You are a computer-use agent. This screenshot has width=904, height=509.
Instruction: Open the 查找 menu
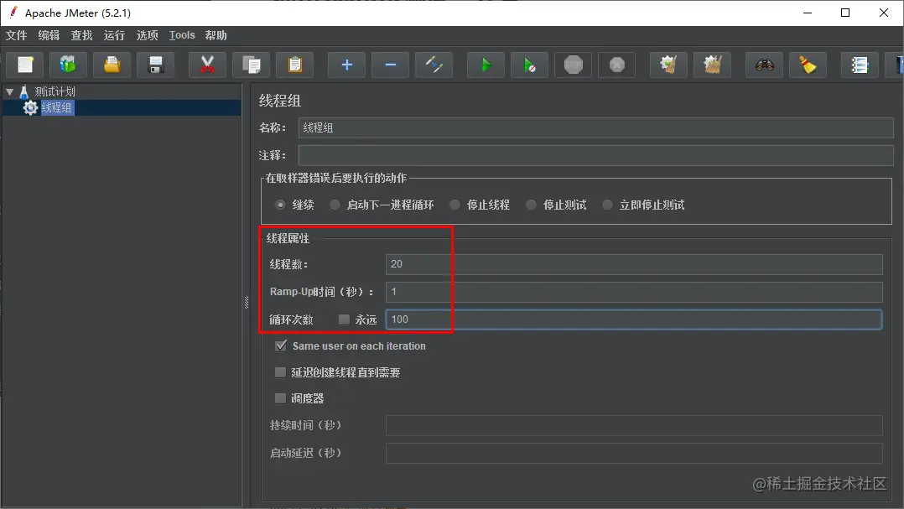(x=81, y=35)
